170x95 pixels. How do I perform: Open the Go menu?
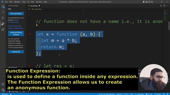coord(28,2)
